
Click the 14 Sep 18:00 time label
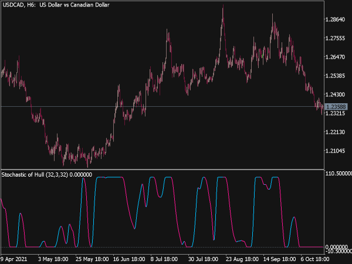click(279, 259)
